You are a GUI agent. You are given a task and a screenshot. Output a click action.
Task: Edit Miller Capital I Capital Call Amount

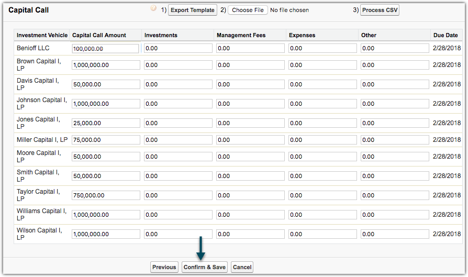click(106, 140)
